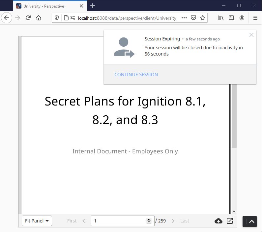Image resolution: width=262 pixels, height=232 pixels.
Task: Close the University - Perspective tab
Action: [x=81, y=6]
